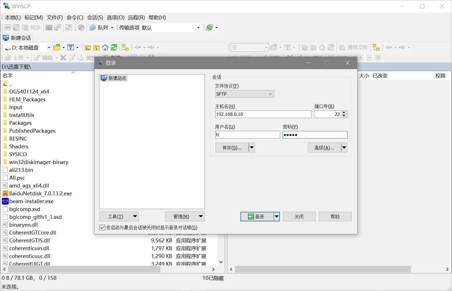
Task: Click the globe refresh icon in the top toolbar
Action: click(209, 27)
